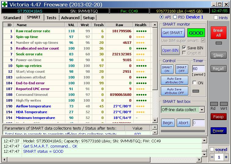Click the log panel scroll up arrow

pyautogui.click(x=204, y=141)
